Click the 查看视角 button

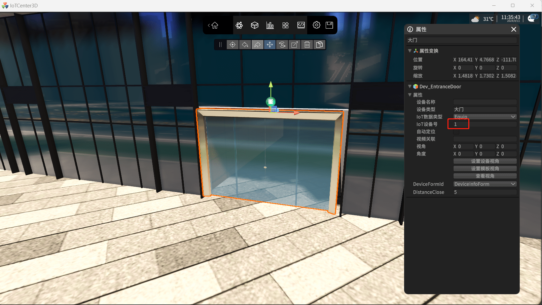pyautogui.click(x=485, y=176)
